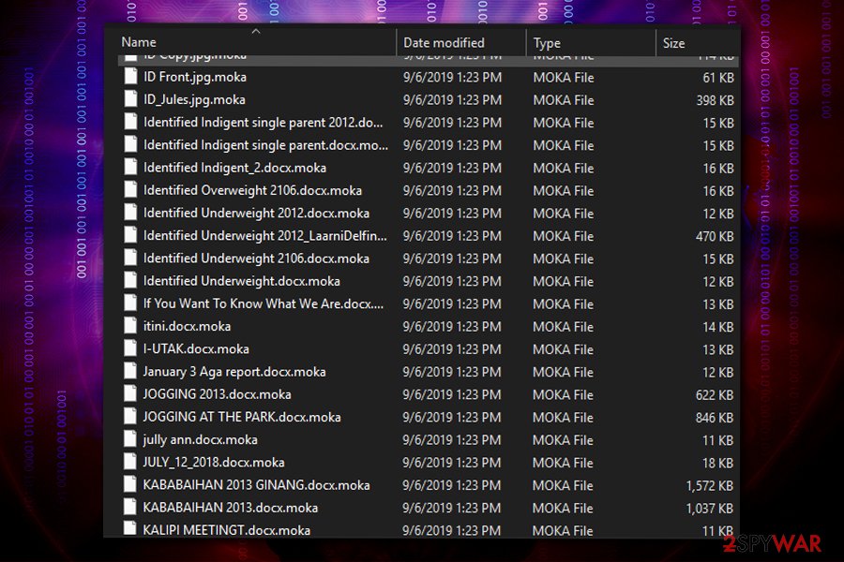Click file icon of JOGGING 2013.docx.moka
The width and height of the screenshot is (844, 562).
point(130,393)
